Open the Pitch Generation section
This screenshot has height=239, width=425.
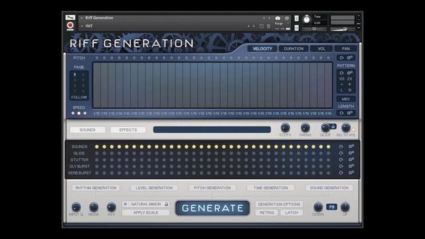click(212, 188)
